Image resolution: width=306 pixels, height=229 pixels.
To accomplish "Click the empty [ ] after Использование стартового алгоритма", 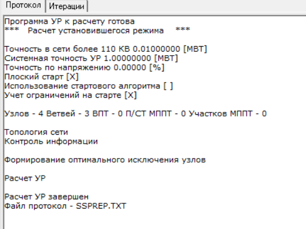I will (168, 86).
